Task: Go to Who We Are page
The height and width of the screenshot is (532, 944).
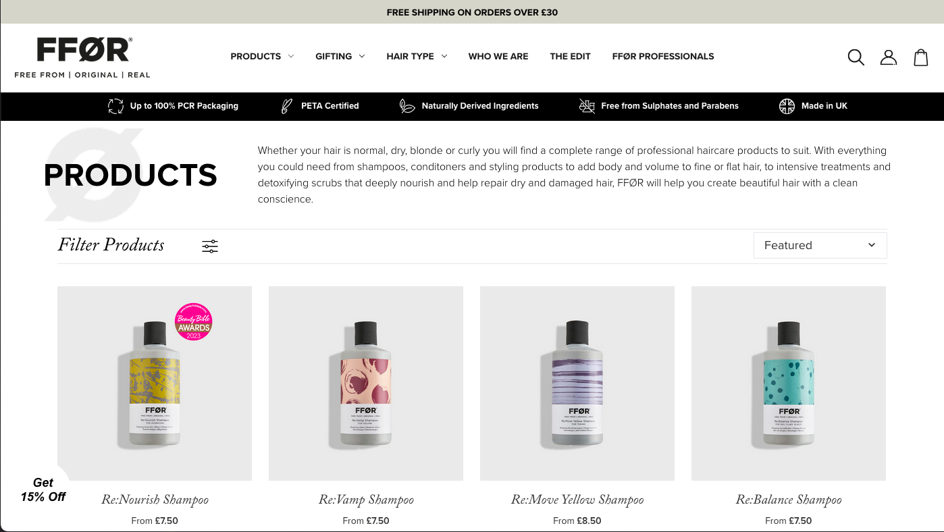Action: [x=498, y=56]
